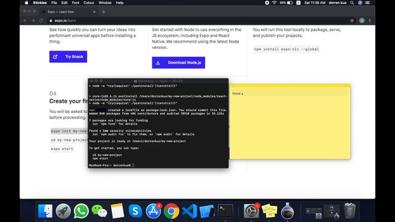Reload the expo.io page
The height and width of the screenshot is (222, 395).
[41, 20]
